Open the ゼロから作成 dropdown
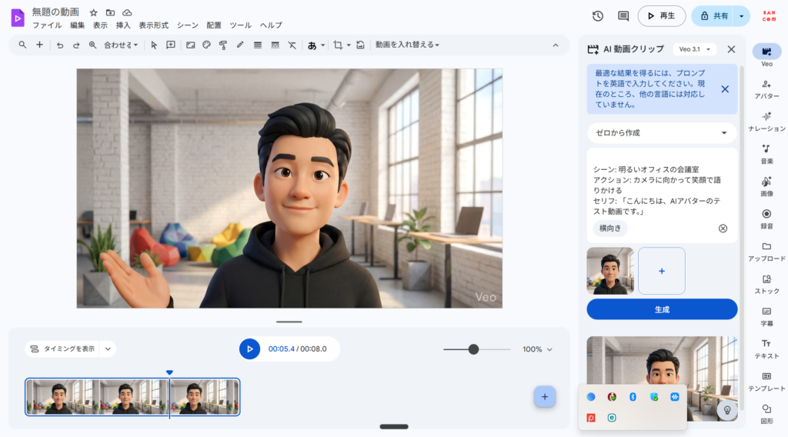The image size is (788, 437). point(662,133)
